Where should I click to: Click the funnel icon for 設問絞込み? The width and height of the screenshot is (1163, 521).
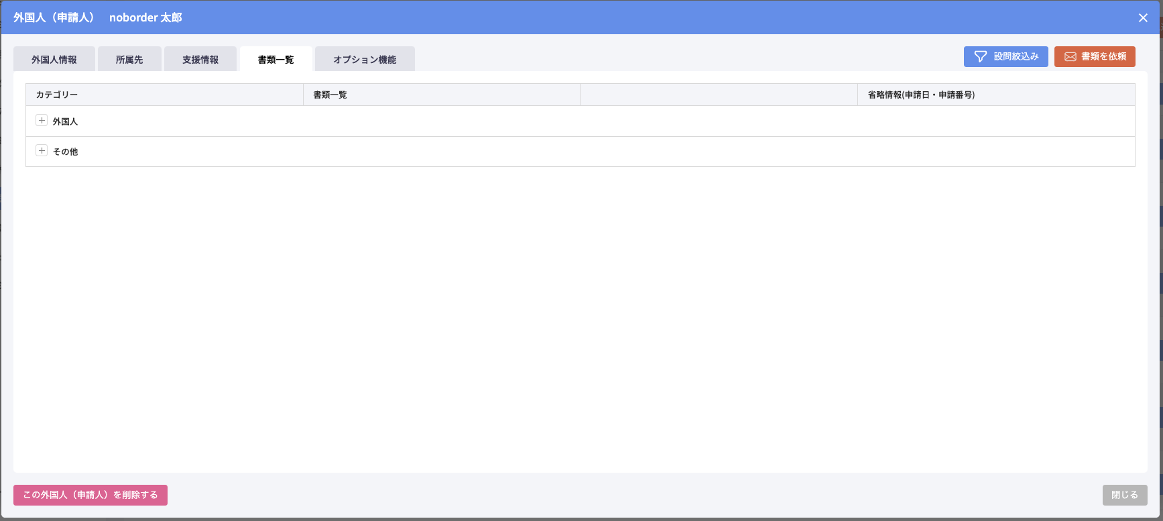(x=980, y=57)
